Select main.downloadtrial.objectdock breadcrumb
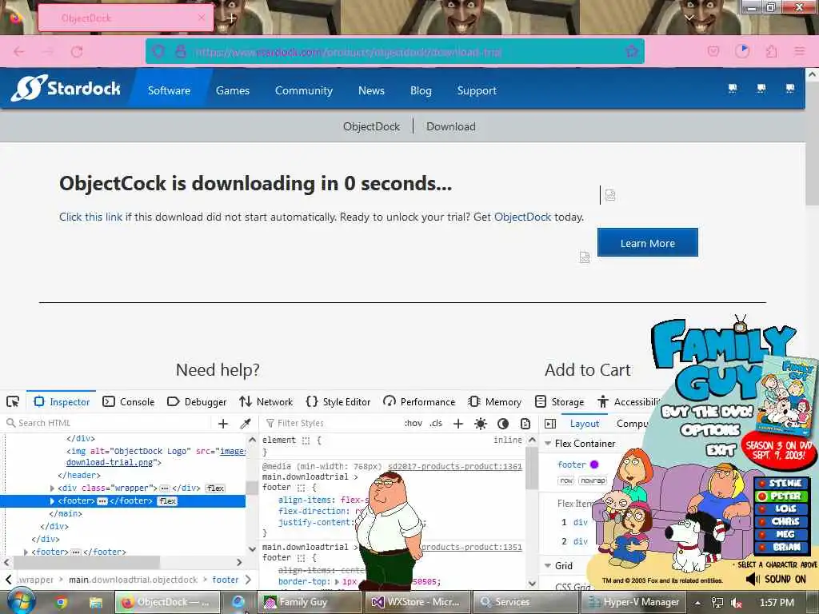Screen dimensions: 819x614 [134, 580]
